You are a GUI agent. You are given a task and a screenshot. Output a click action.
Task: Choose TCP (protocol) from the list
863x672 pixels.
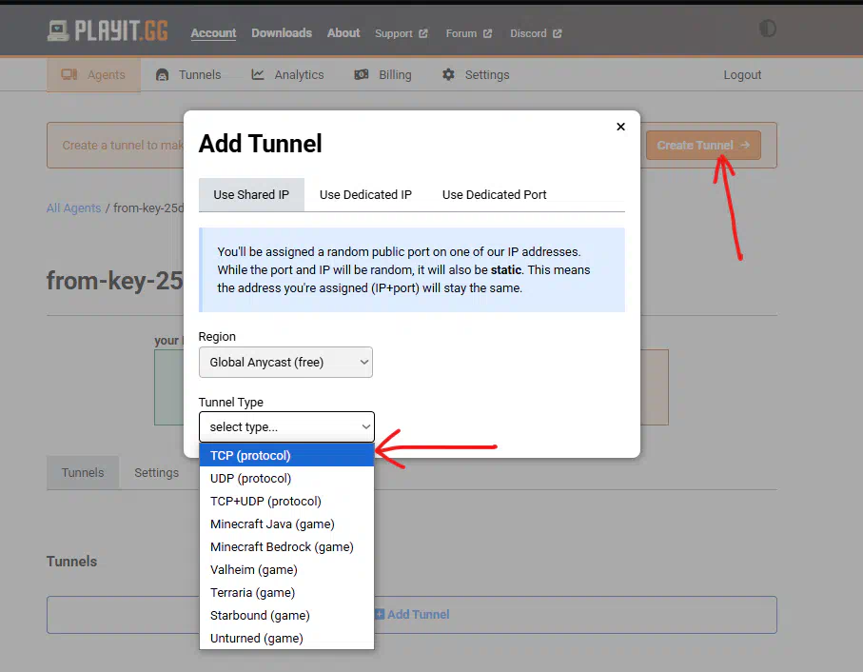tap(286, 456)
